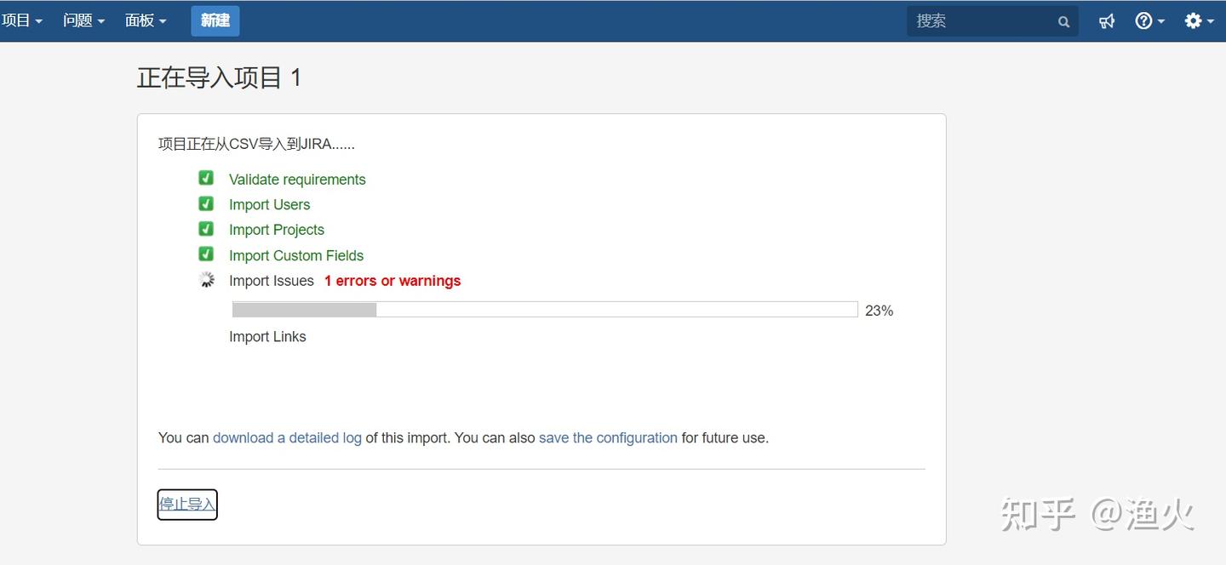Click the Import Projects green checkmark
1226x565 pixels.
coord(206,229)
